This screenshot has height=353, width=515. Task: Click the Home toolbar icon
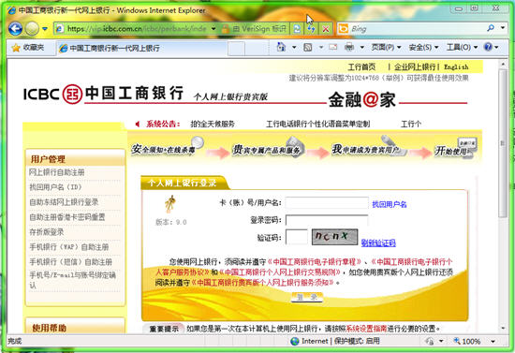[282, 48]
